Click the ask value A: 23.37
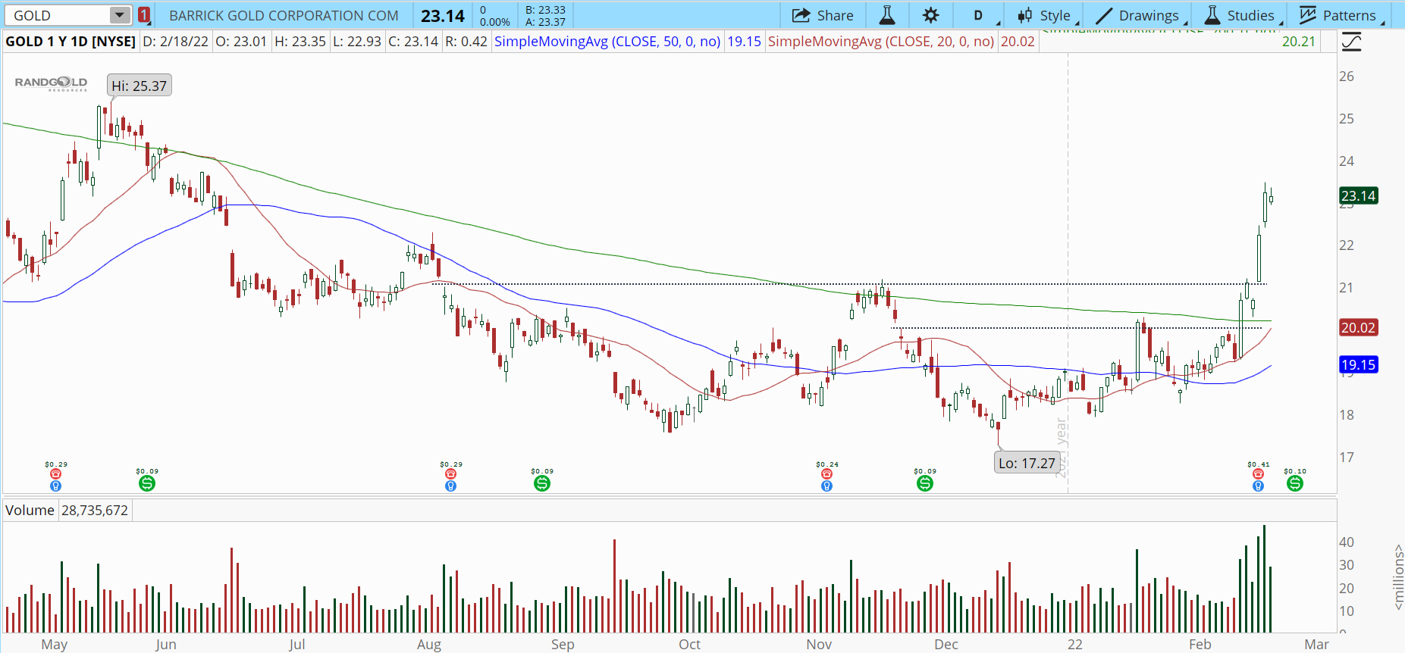Screen dimensions: 1405x653 (x=545, y=22)
